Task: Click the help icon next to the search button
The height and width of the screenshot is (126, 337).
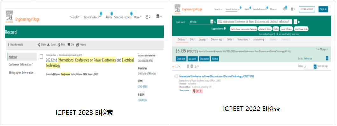Action: tap(299, 22)
